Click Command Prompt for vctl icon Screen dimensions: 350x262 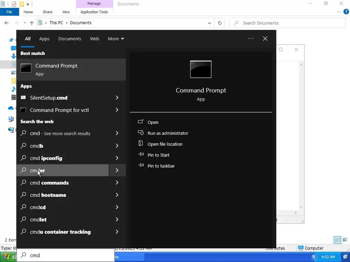pyautogui.click(x=23, y=110)
